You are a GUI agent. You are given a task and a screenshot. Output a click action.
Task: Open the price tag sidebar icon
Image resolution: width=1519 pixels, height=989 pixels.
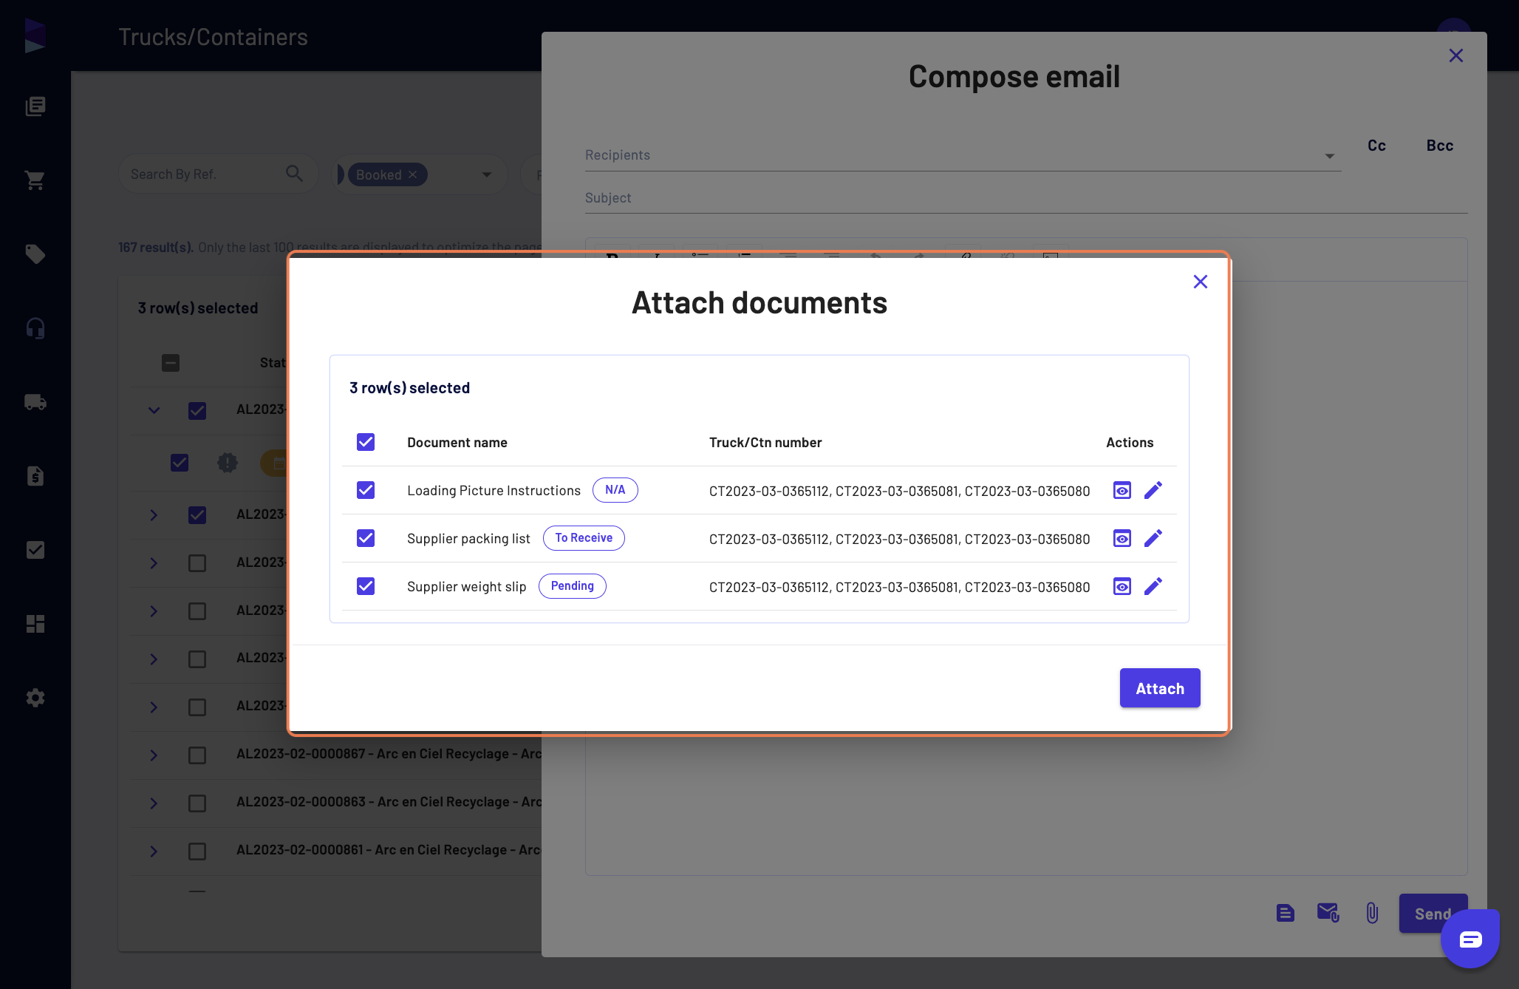(x=35, y=254)
